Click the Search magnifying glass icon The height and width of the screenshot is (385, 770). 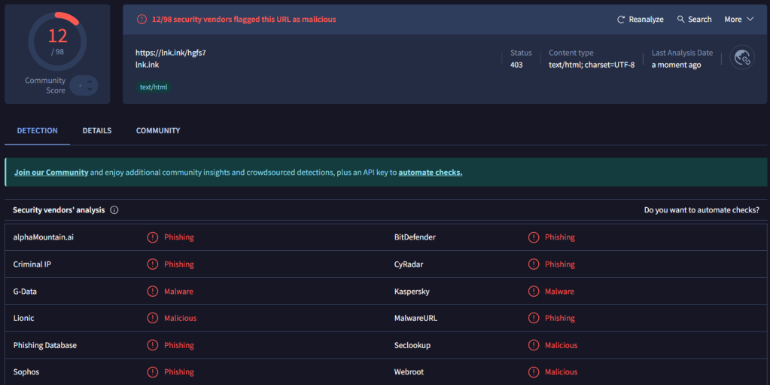pos(681,20)
